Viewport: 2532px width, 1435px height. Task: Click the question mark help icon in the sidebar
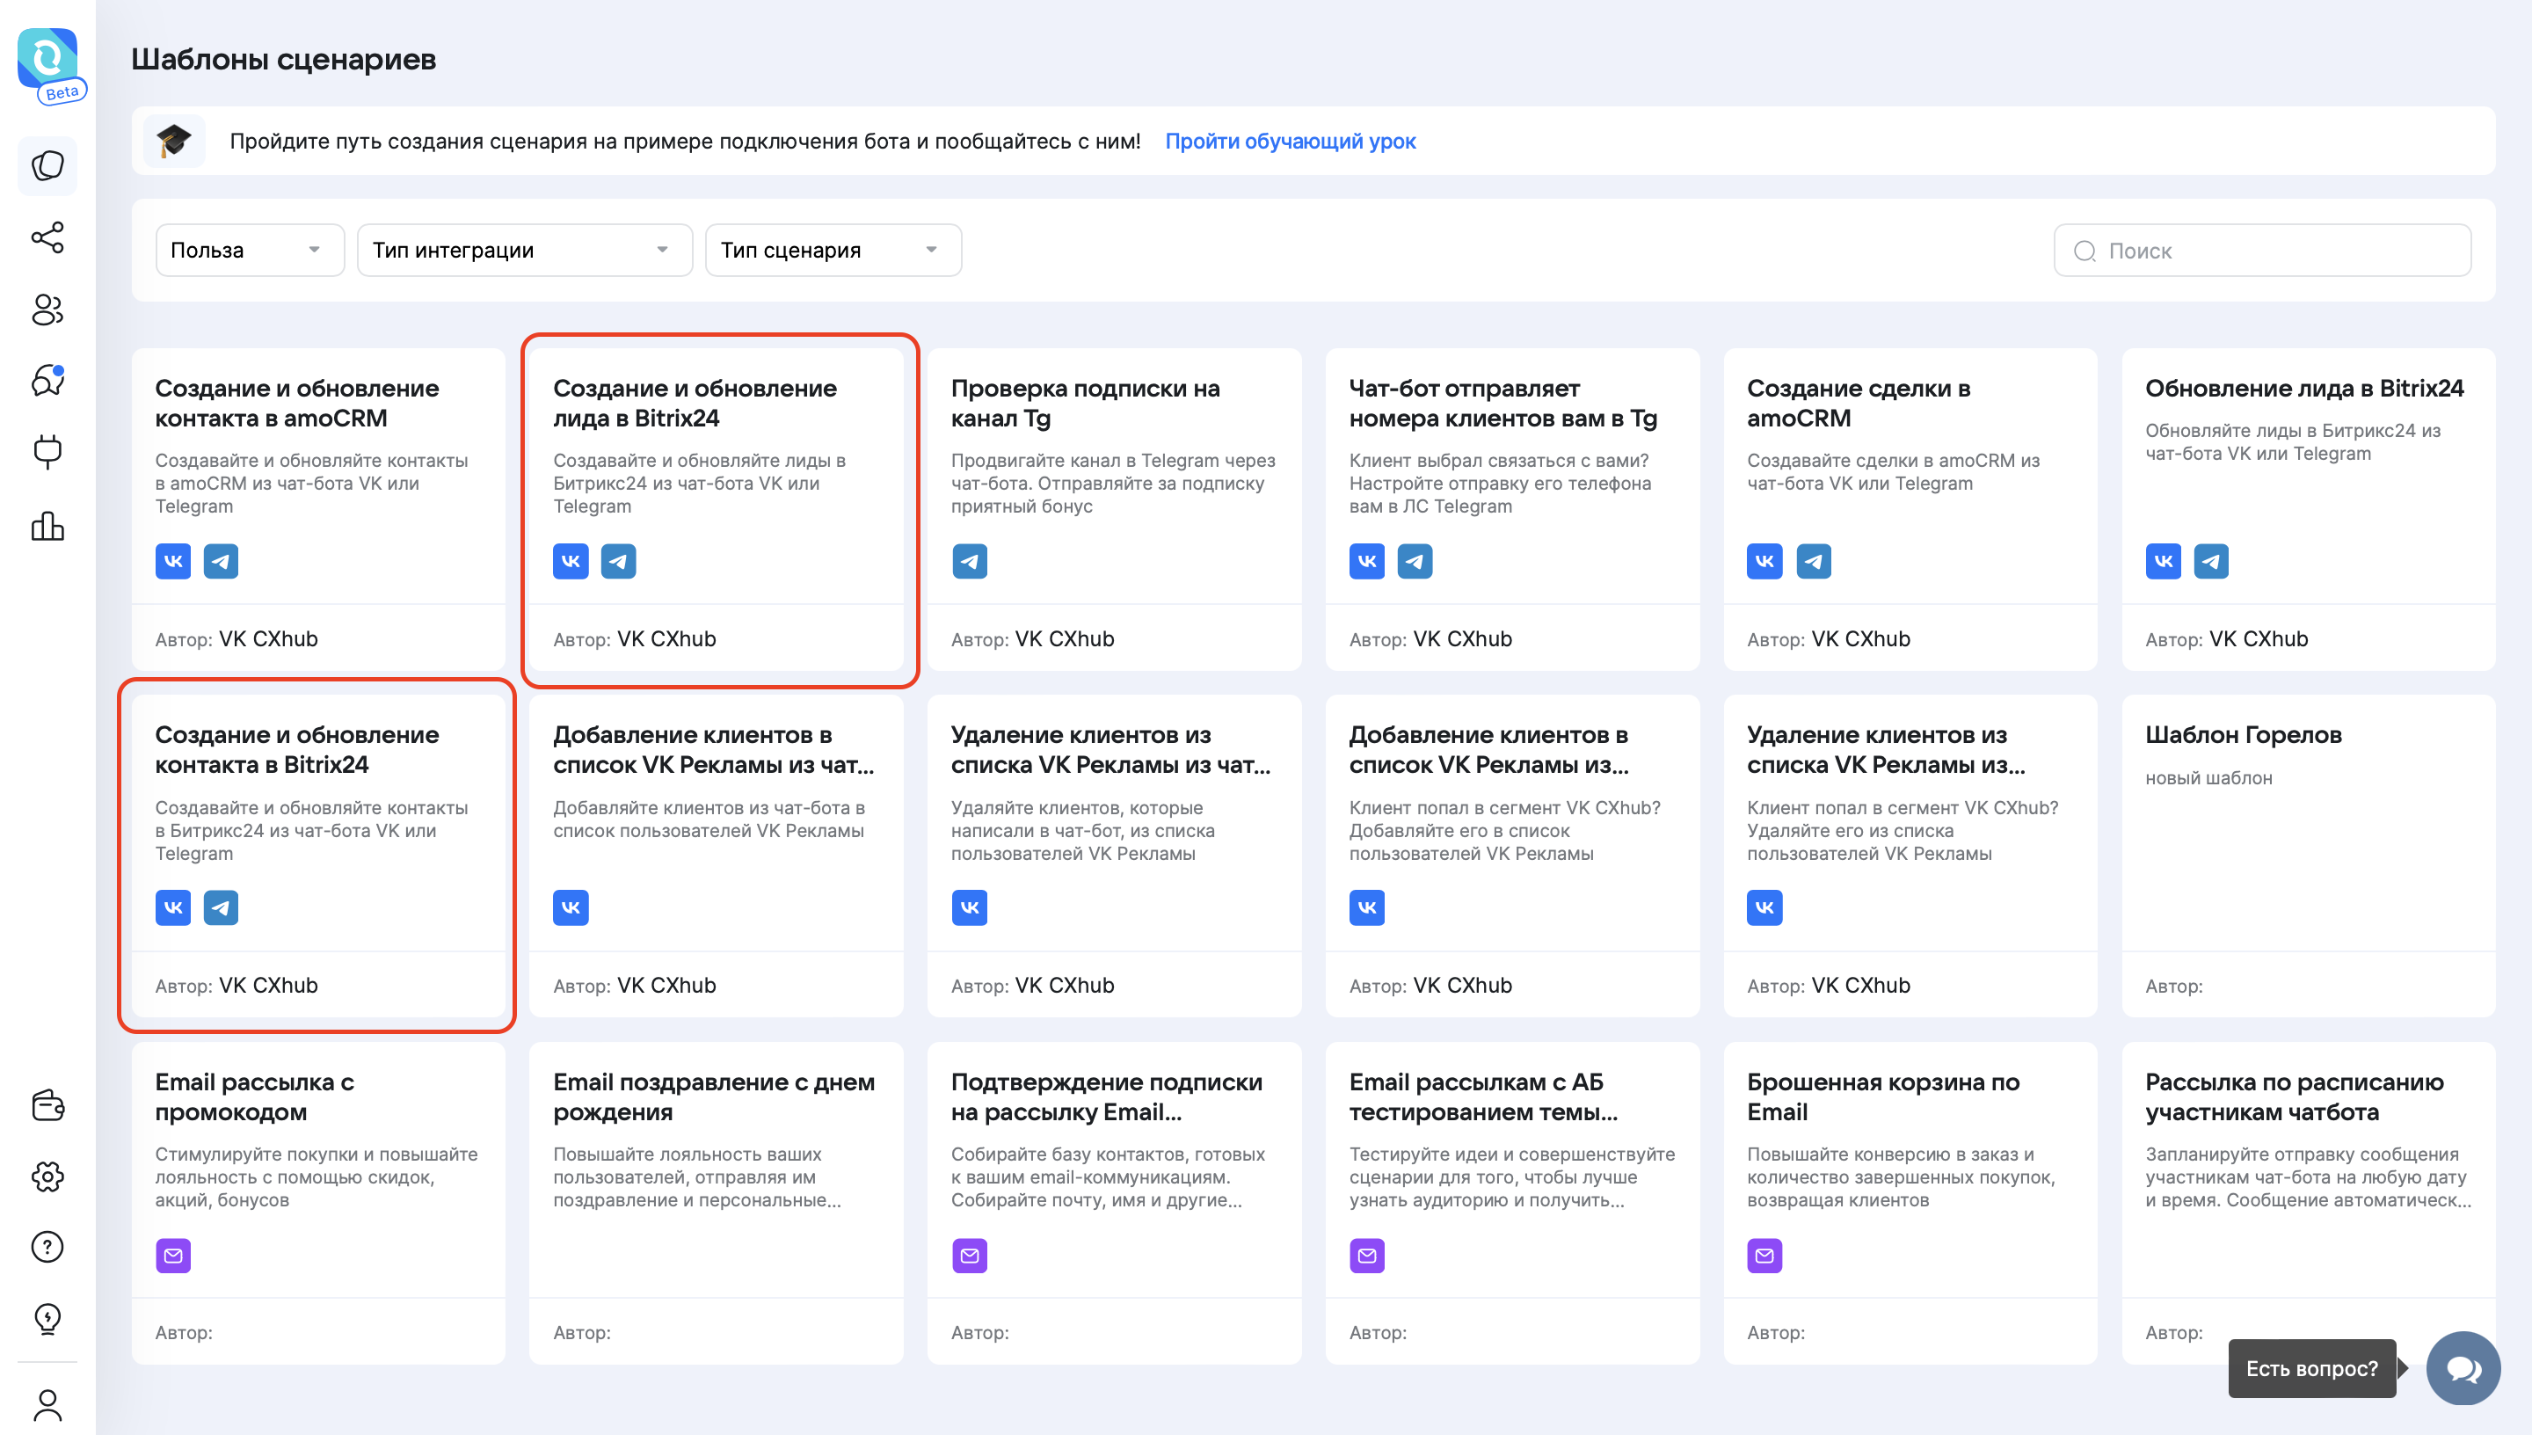click(47, 1247)
